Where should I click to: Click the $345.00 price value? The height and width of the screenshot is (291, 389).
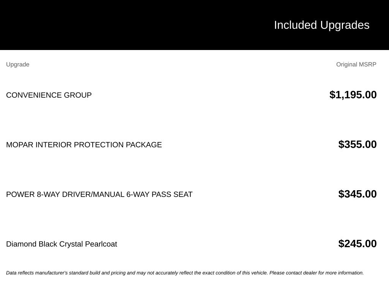click(357, 194)
